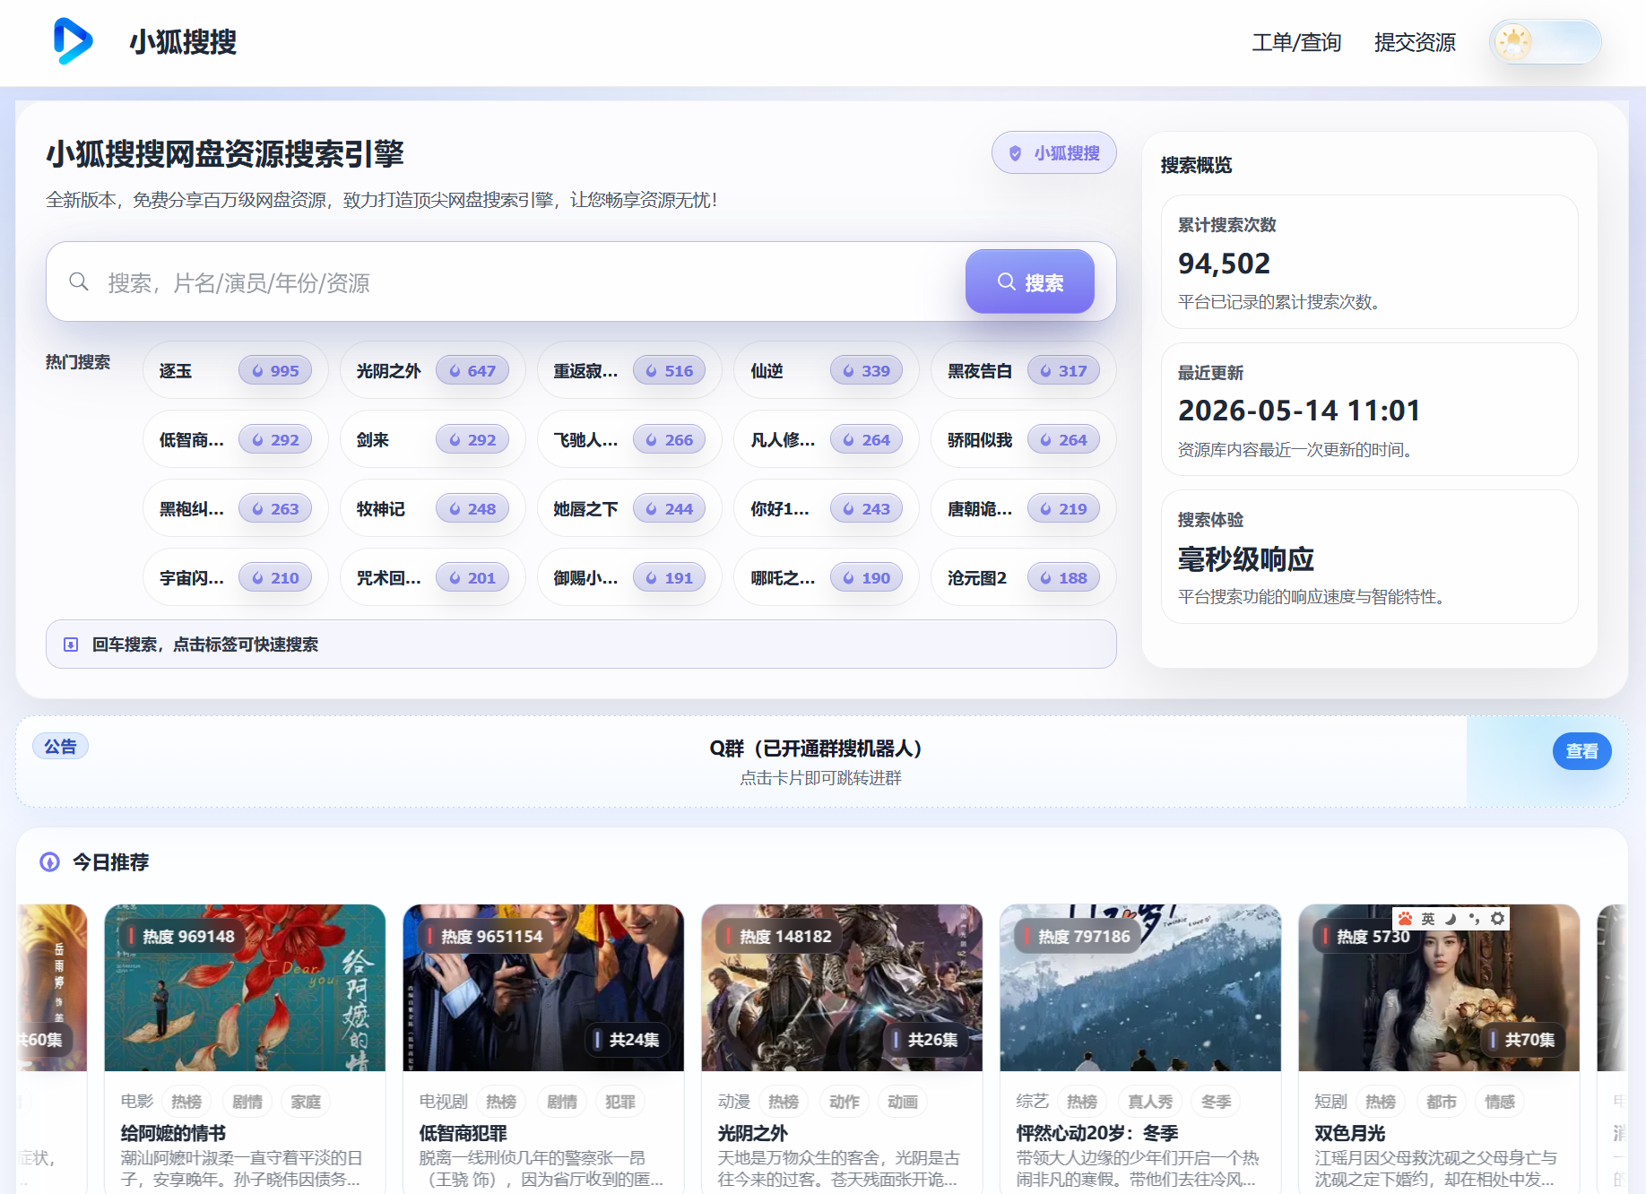Click the flame icon on the 317 badge
The width and height of the screenshot is (1646, 1194).
1045,371
